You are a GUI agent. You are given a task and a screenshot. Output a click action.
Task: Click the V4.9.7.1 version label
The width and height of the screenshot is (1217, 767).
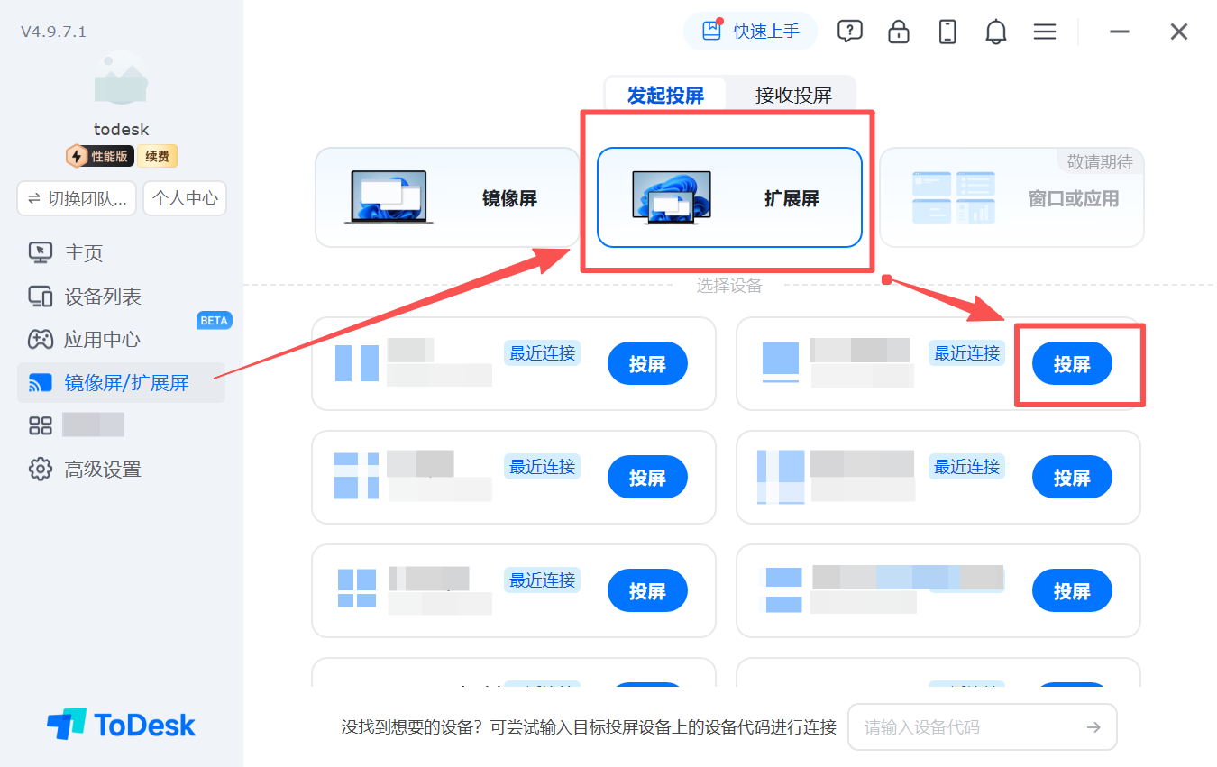click(x=54, y=32)
